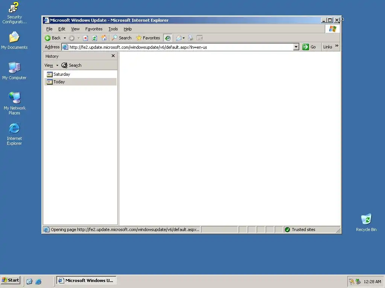Go to the Home page icon
The height and width of the screenshot is (288, 385).
pyautogui.click(x=104, y=38)
